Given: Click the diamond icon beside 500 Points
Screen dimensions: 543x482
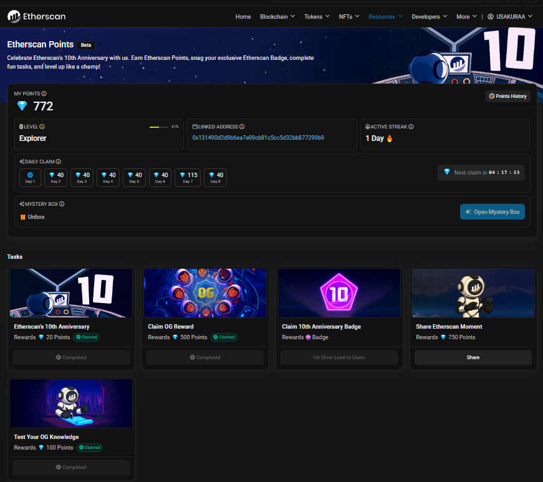Looking at the screenshot, I should coord(175,337).
